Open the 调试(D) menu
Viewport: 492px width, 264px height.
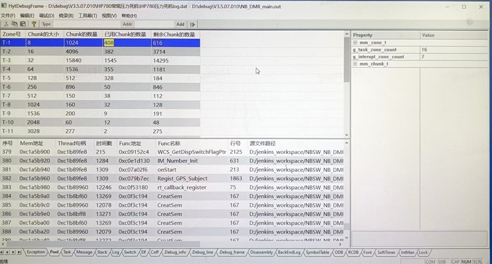[47, 15]
